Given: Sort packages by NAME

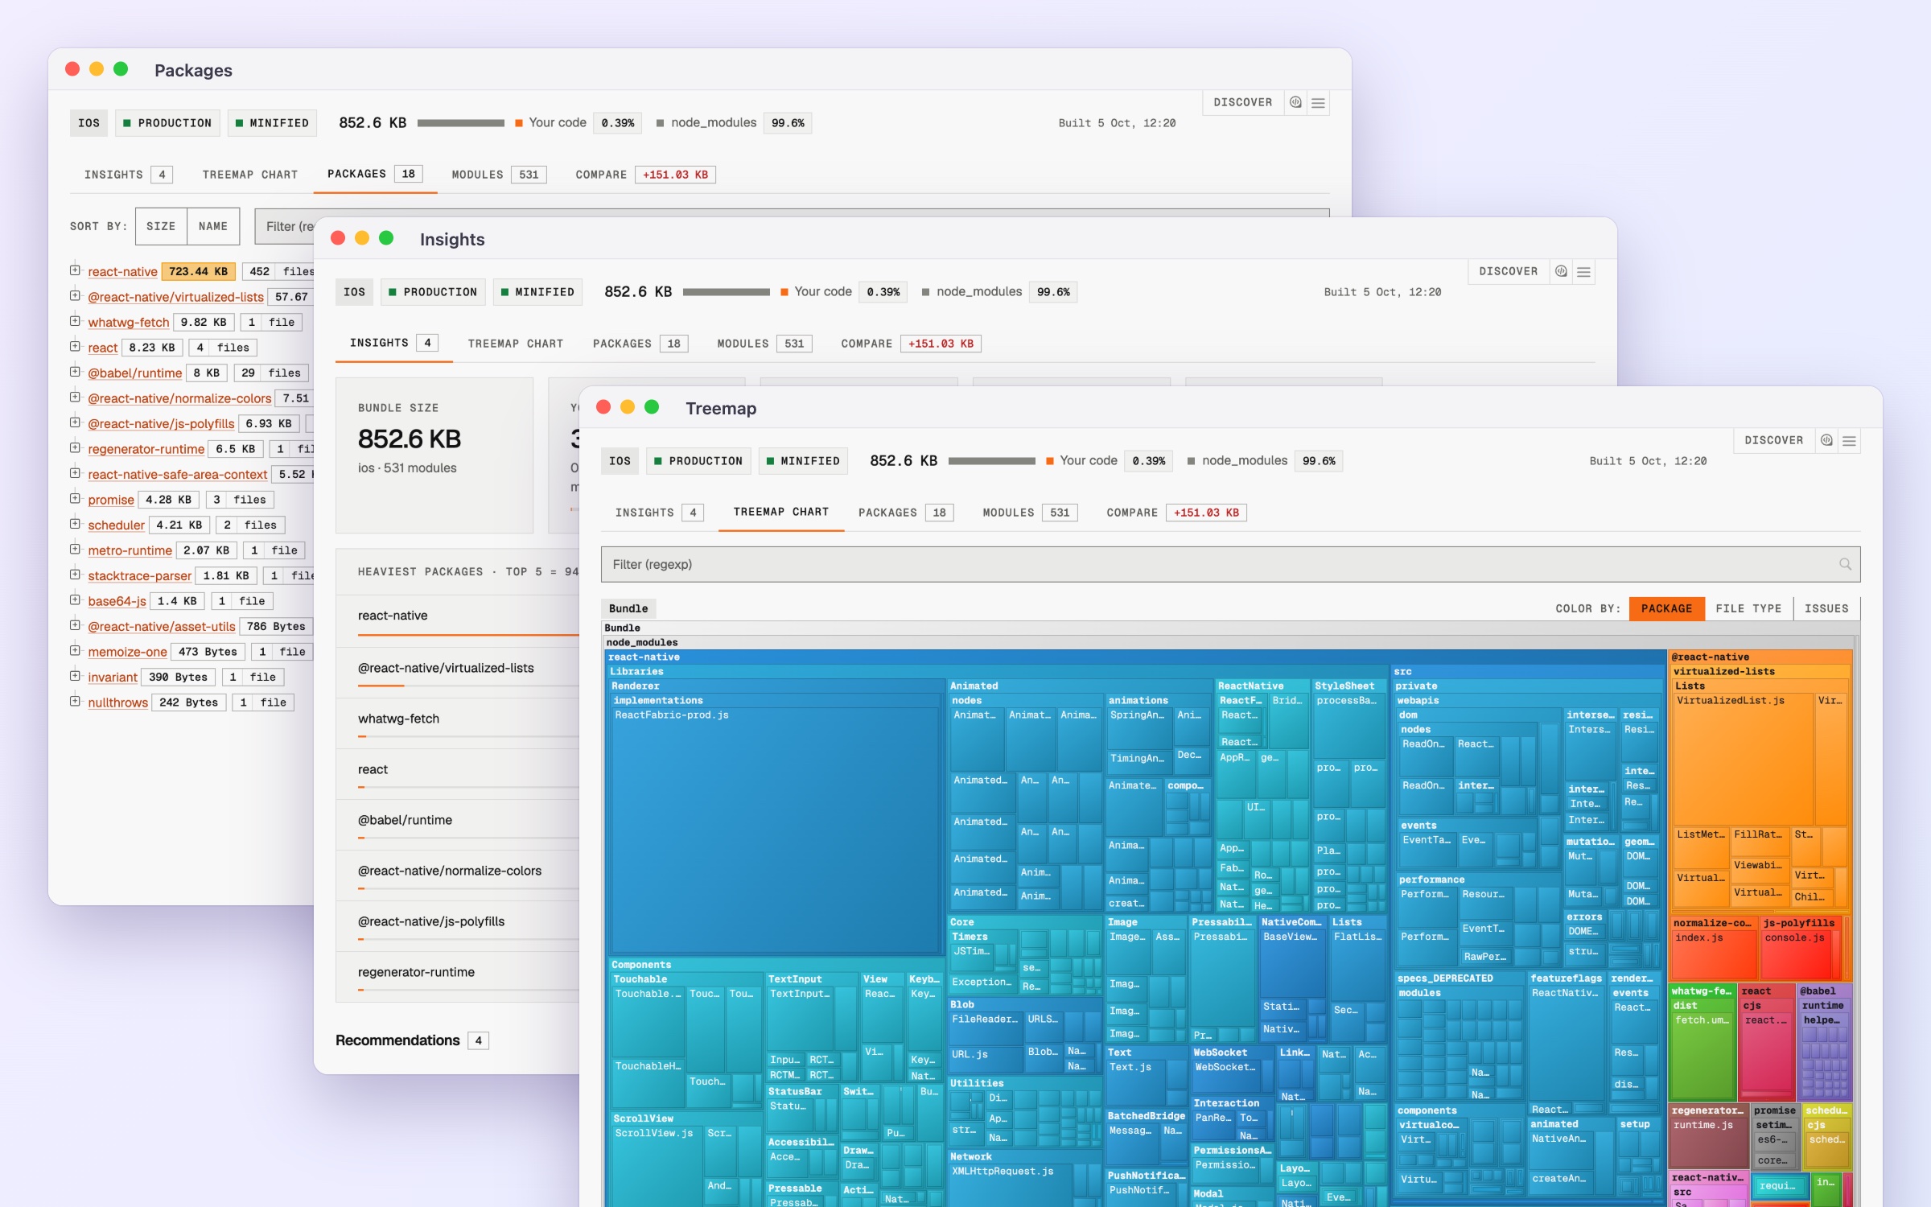Looking at the screenshot, I should 213,226.
